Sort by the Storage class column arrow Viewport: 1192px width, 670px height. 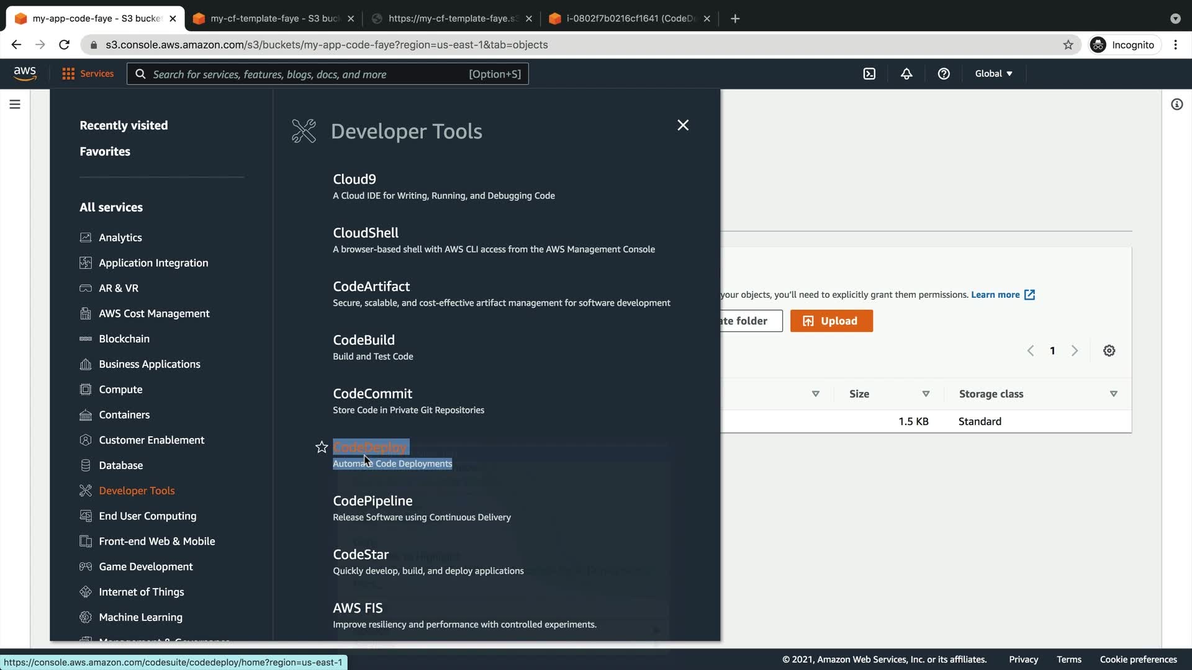pos(1113,394)
